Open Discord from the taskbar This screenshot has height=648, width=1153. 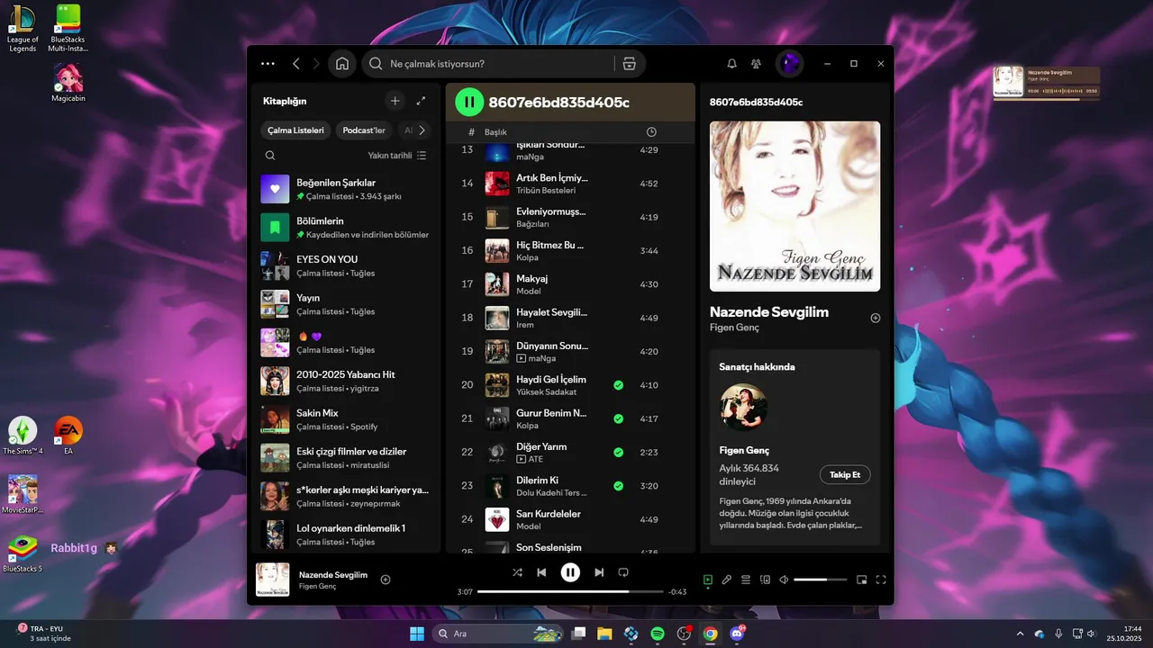click(x=738, y=634)
